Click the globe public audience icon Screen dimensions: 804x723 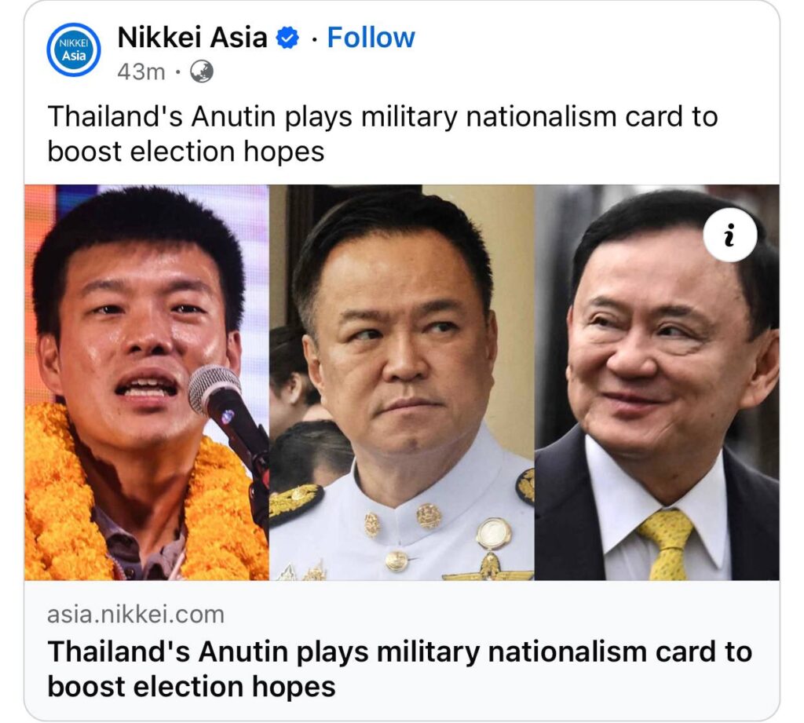click(202, 71)
